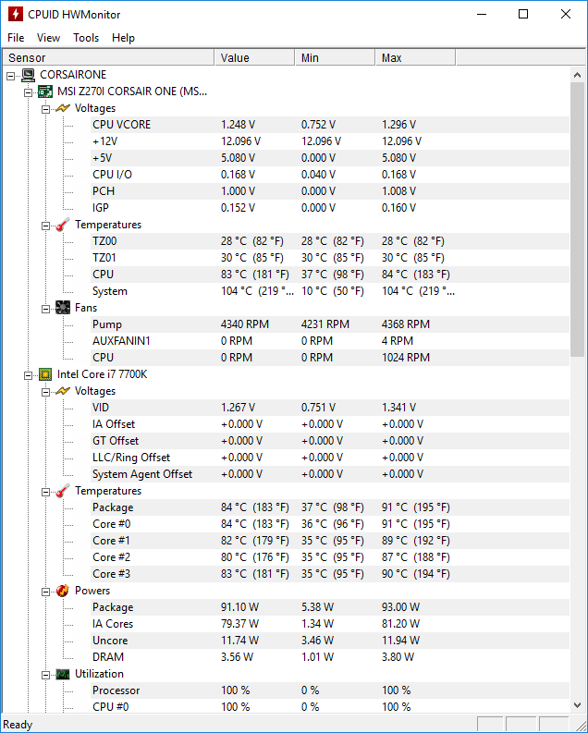The image size is (588, 733).
Task: Click the Value column header
Action: point(255,58)
